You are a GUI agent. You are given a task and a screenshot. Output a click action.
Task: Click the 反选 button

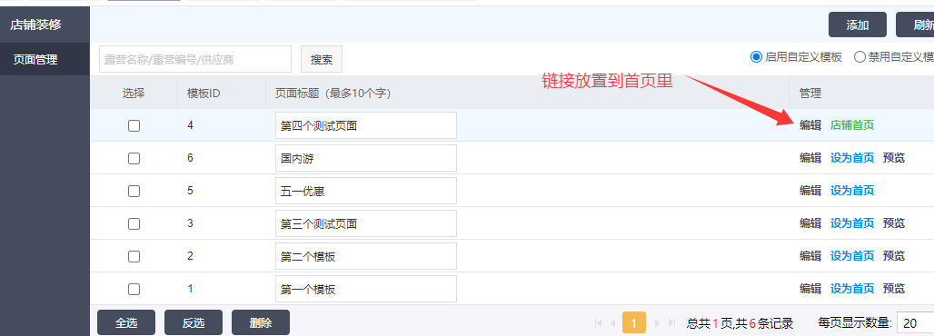pyautogui.click(x=194, y=323)
